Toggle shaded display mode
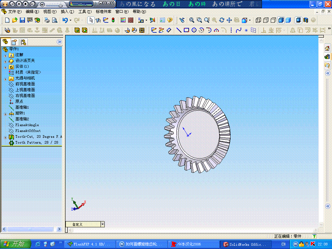 (x=288, y=20)
